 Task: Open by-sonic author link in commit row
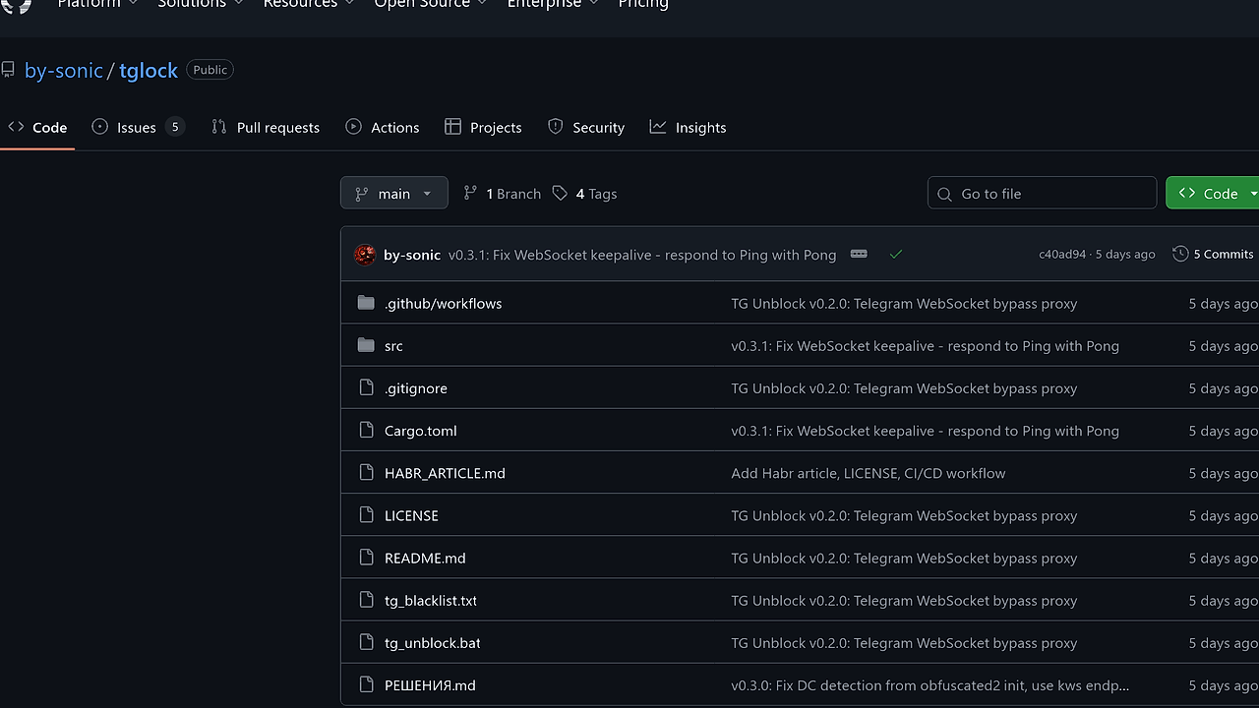[412, 255]
